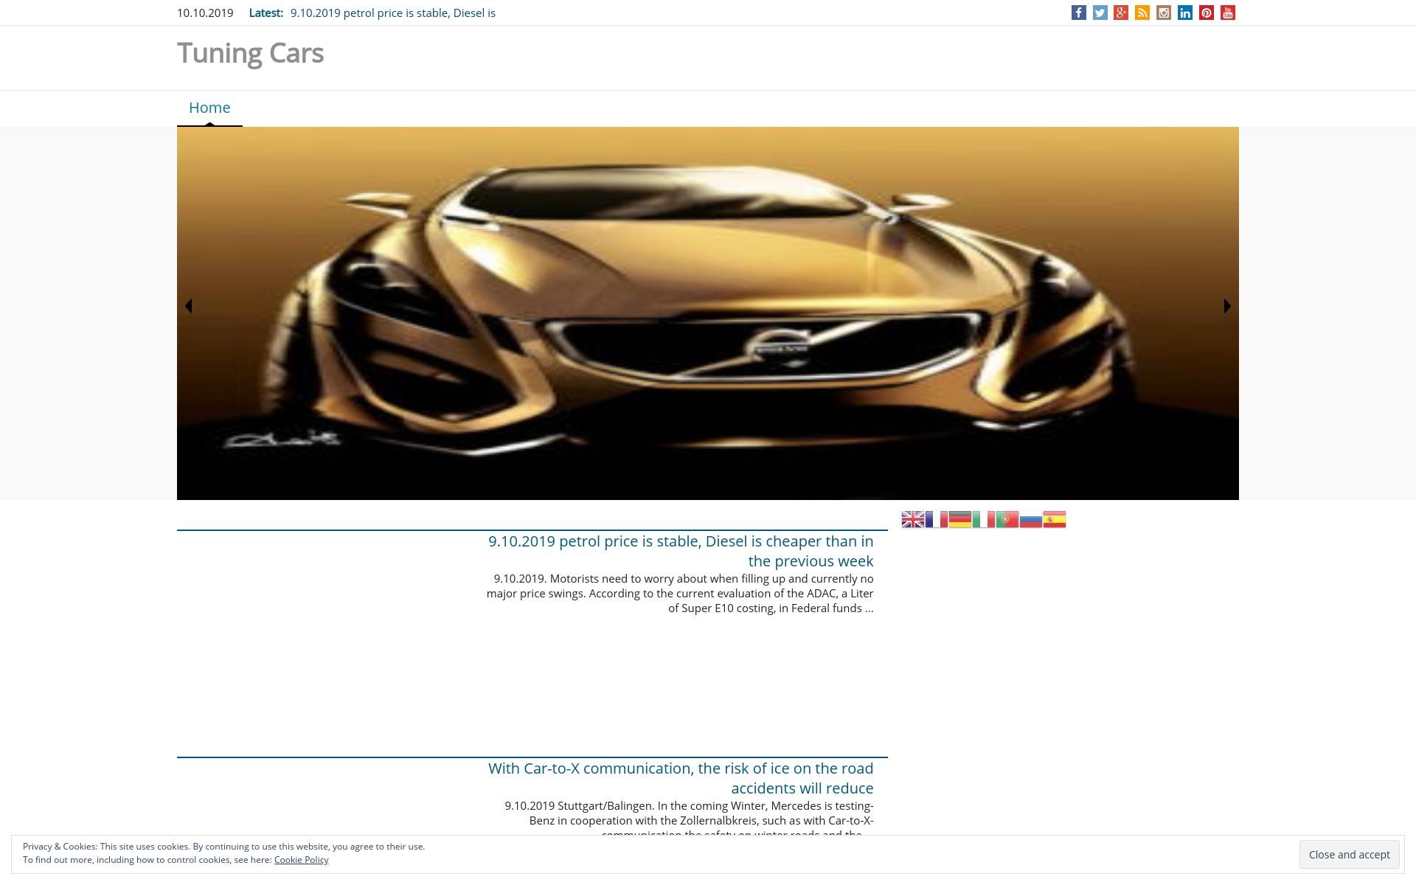Viewport: 1416px width, 885px height.
Task: Switch language to Spanish via flag
Action: coord(1055,520)
